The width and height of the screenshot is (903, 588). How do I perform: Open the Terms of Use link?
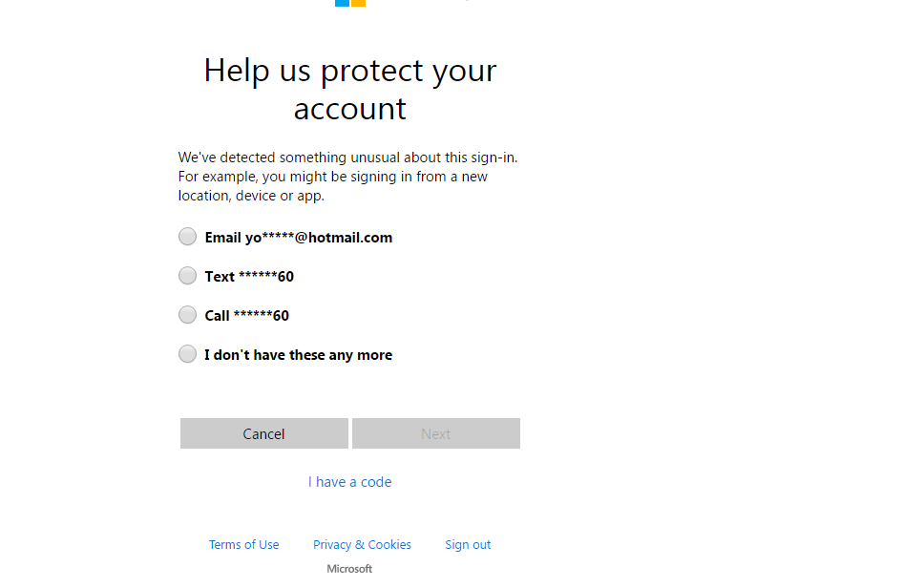coord(243,544)
